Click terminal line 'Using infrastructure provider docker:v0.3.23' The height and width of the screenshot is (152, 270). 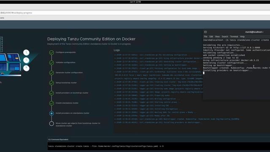[x=231, y=60]
